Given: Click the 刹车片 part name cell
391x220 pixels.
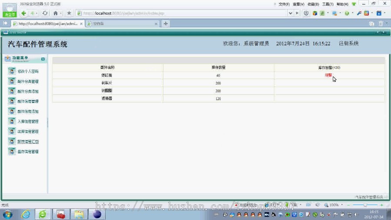Looking at the screenshot, I should tap(107, 83).
